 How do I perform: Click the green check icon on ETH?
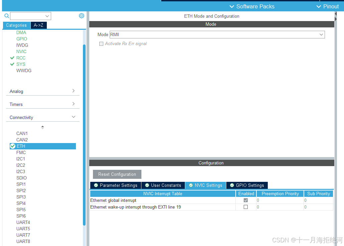click(x=13, y=146)
